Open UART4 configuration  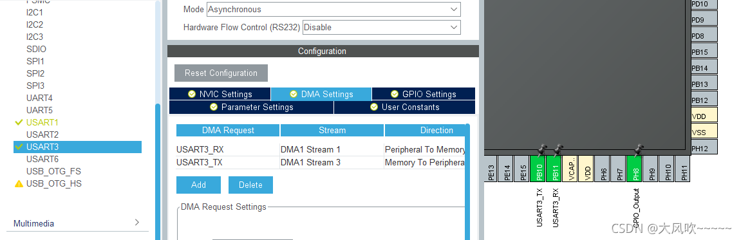pyautogui.click(x=39, y=98)
